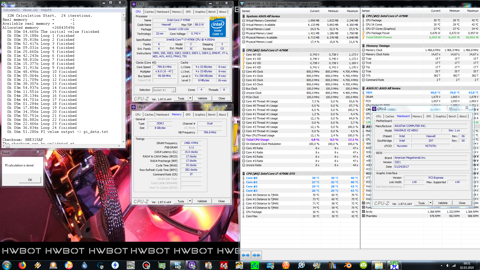Click Close button in CPU-Z Mainboard window
Image resolution: width=480 pixels, height=270 pixels.
pyautogui.click(x=462, y=203)
